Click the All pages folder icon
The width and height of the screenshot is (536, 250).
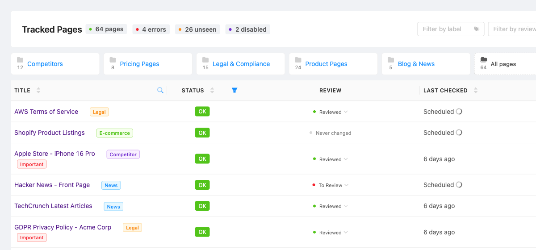[x=483, y=60]
